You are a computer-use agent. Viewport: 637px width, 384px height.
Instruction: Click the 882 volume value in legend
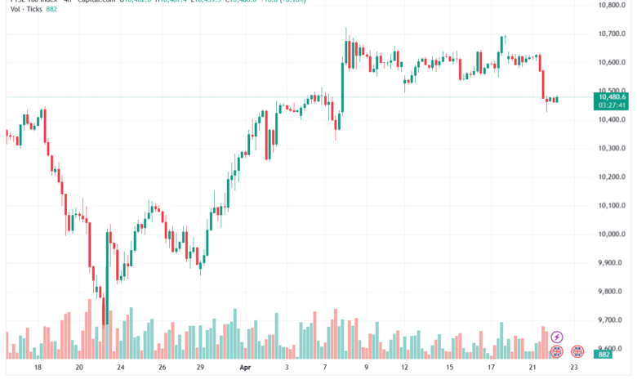51,9
